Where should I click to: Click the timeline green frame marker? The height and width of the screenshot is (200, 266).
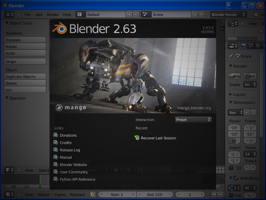point(40,179)
